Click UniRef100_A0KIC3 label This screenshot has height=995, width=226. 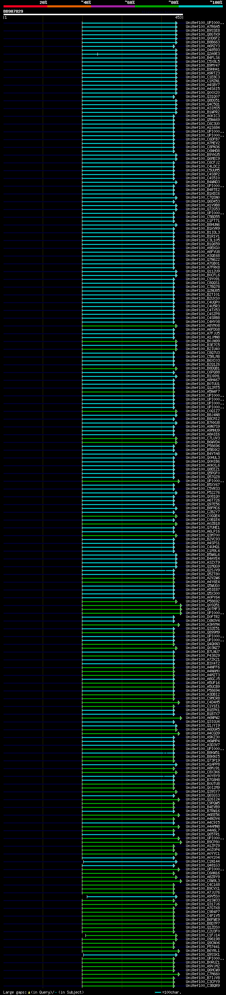(203, 116)
